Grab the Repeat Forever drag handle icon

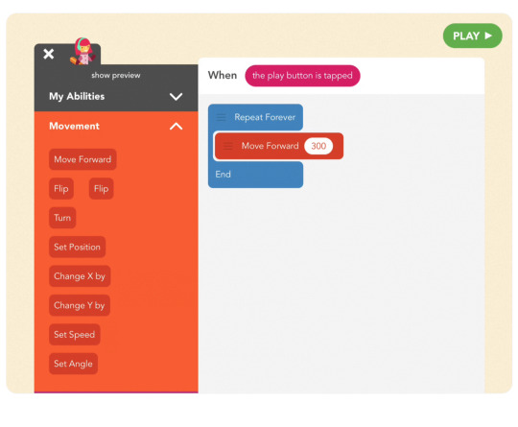(221, 117)
